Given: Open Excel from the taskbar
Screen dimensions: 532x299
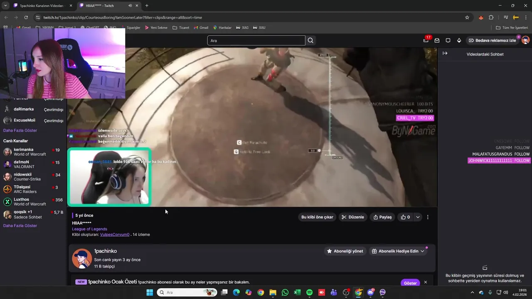Looking at the screenshot, I should [x=297, y=292].
